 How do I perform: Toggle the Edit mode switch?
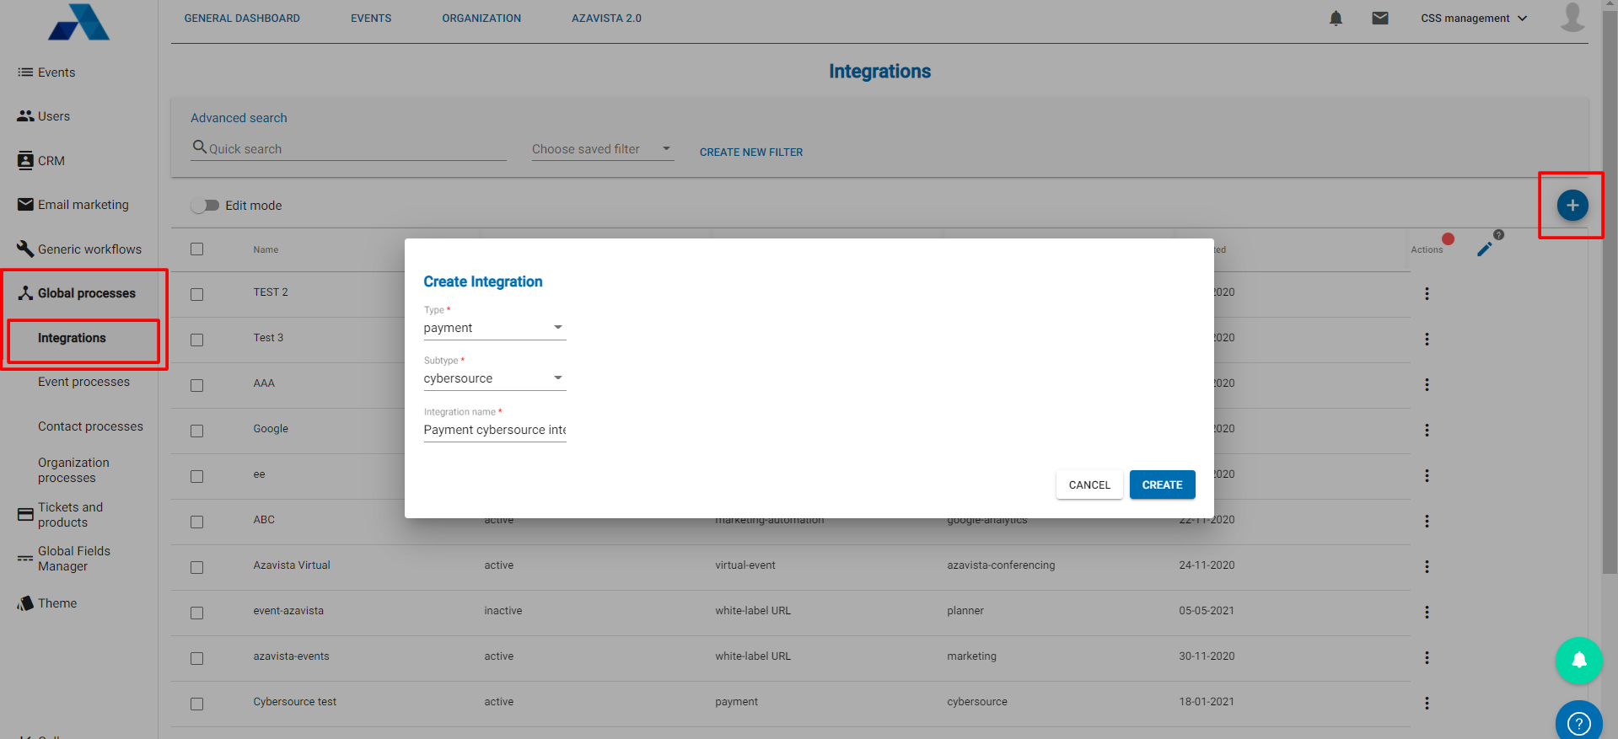pos(204,206)
